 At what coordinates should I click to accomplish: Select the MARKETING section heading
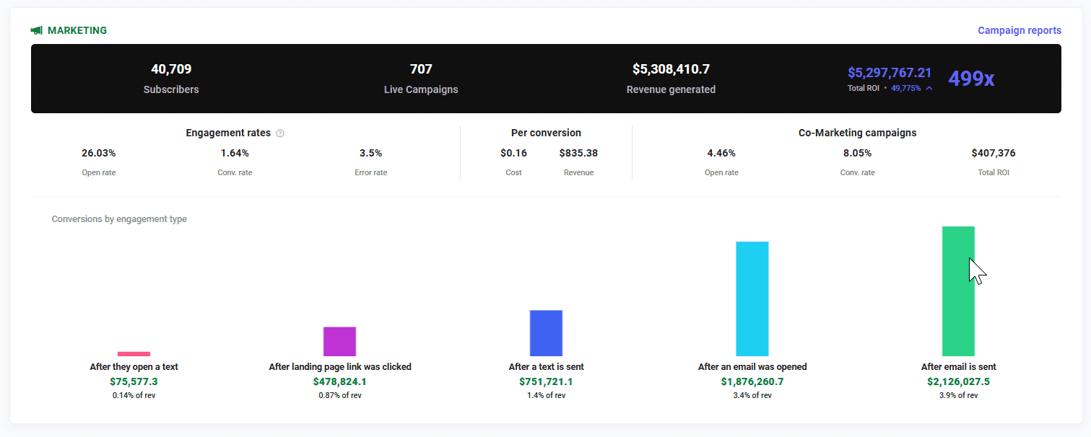tap(77, 30)
